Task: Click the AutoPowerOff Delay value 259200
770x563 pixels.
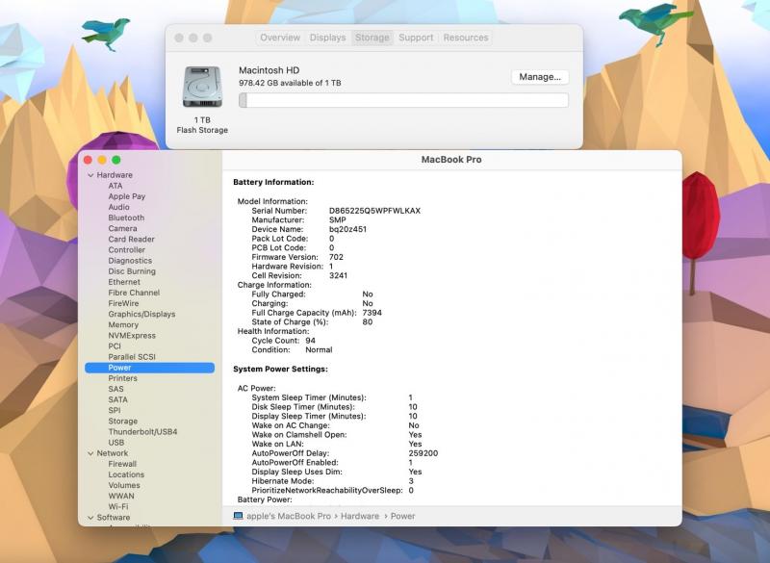Action: [x=423, y=453]
